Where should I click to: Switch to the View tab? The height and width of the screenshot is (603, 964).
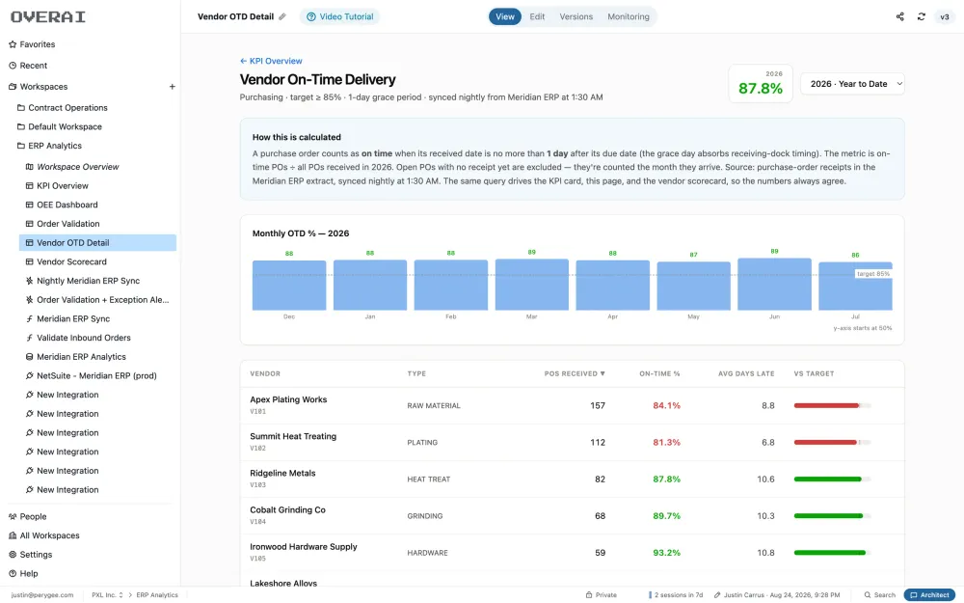505,16
